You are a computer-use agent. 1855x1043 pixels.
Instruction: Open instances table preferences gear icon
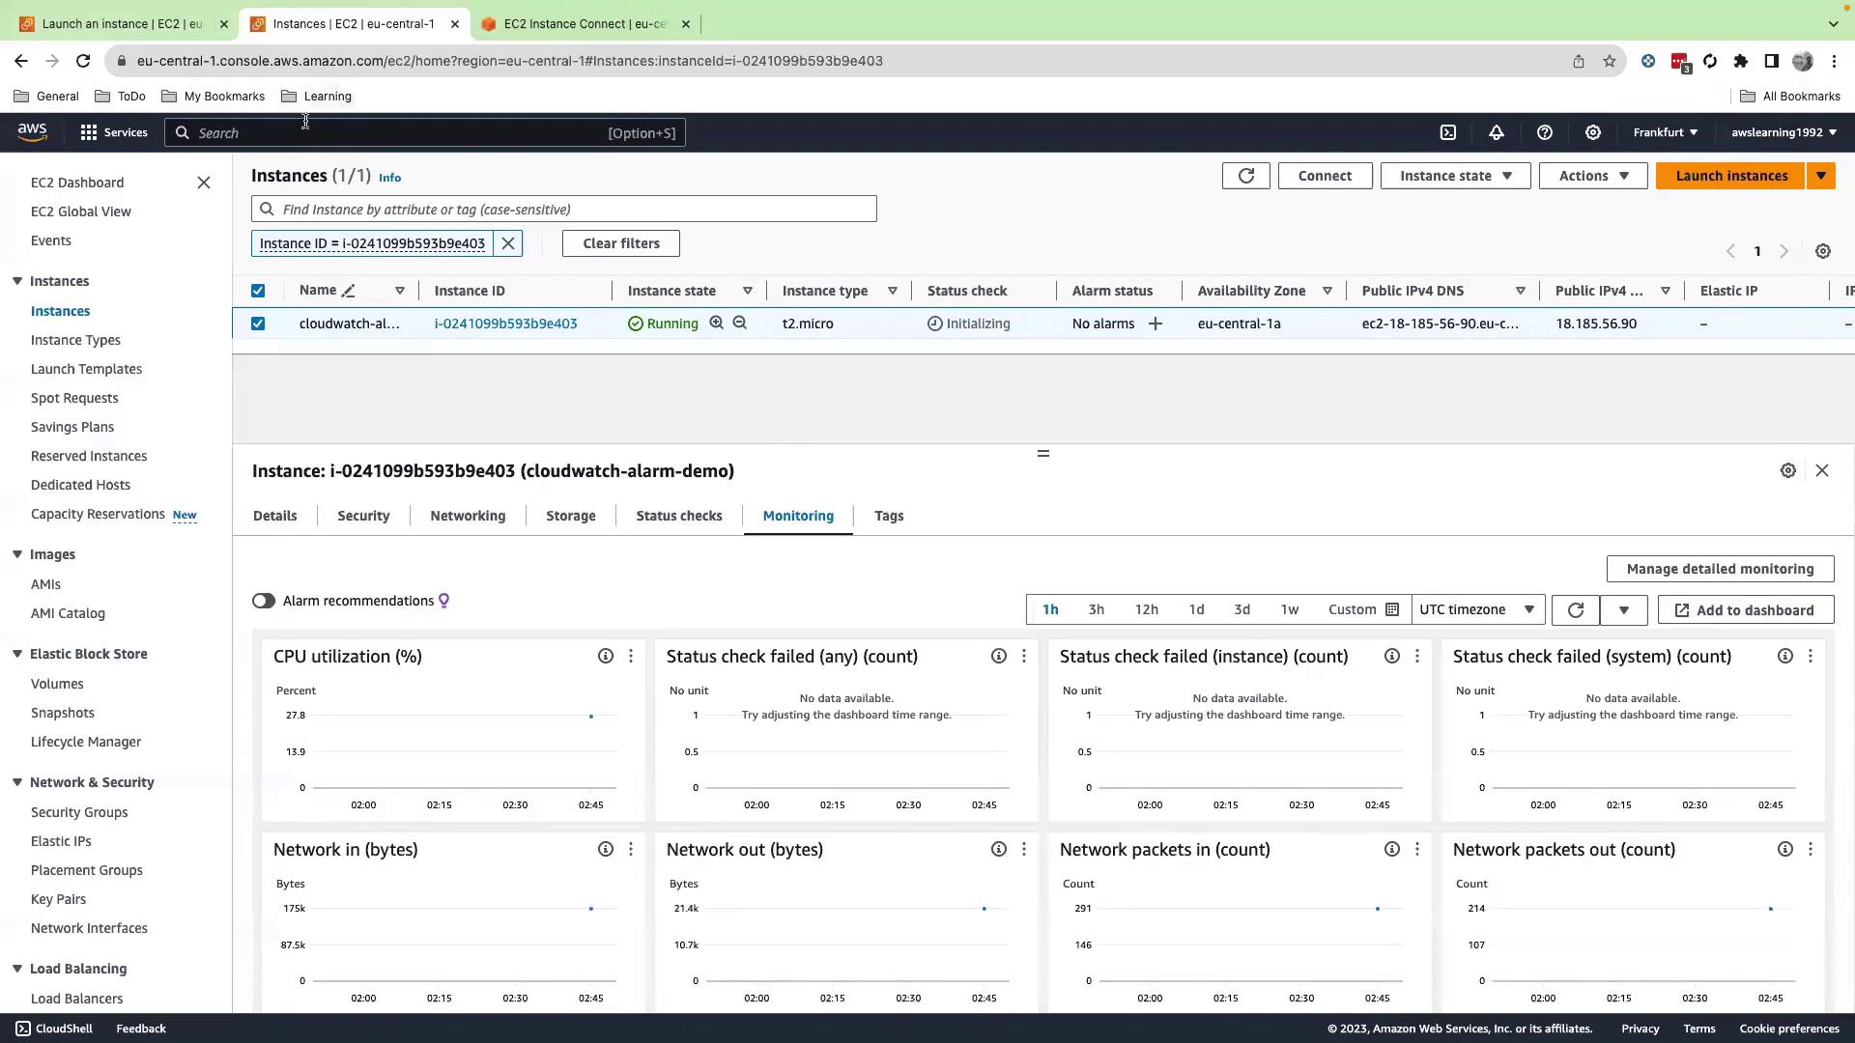(x=1822, y=251)
